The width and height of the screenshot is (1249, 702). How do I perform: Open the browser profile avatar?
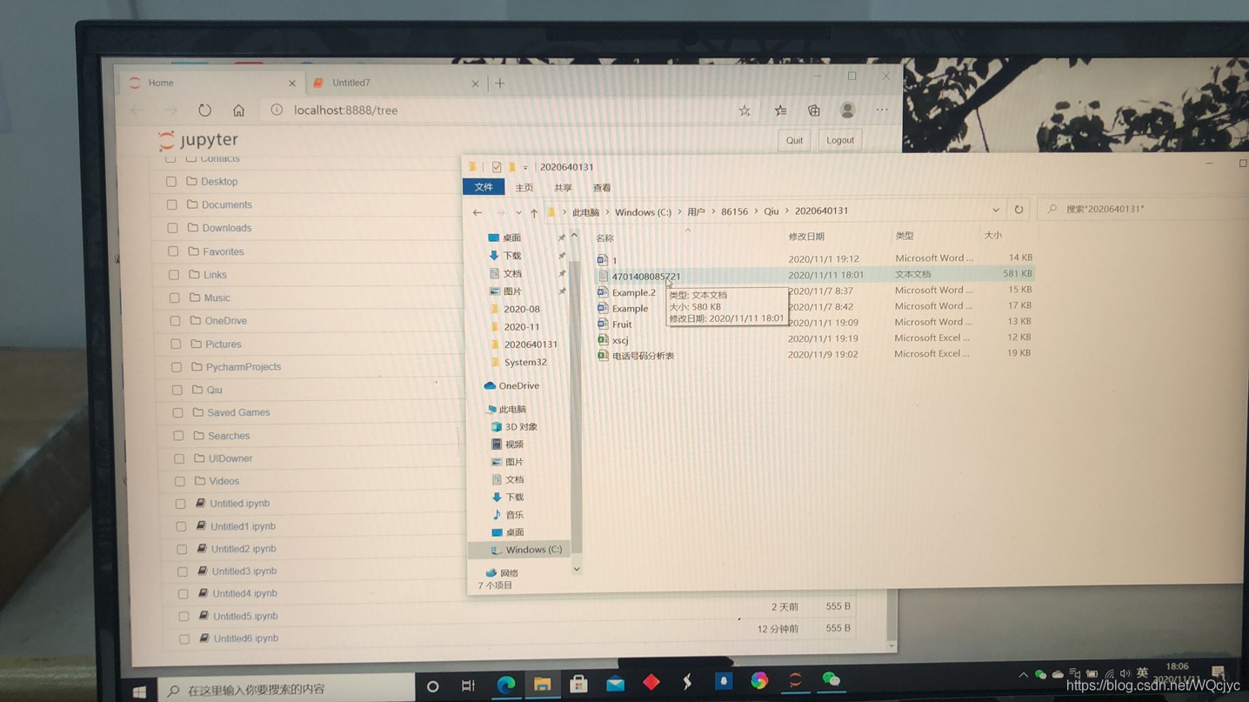[847, 110]
